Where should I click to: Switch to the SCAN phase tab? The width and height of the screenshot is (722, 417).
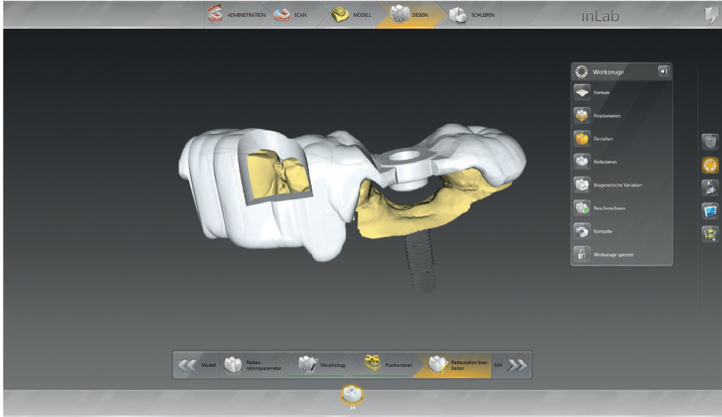[290, 15]
